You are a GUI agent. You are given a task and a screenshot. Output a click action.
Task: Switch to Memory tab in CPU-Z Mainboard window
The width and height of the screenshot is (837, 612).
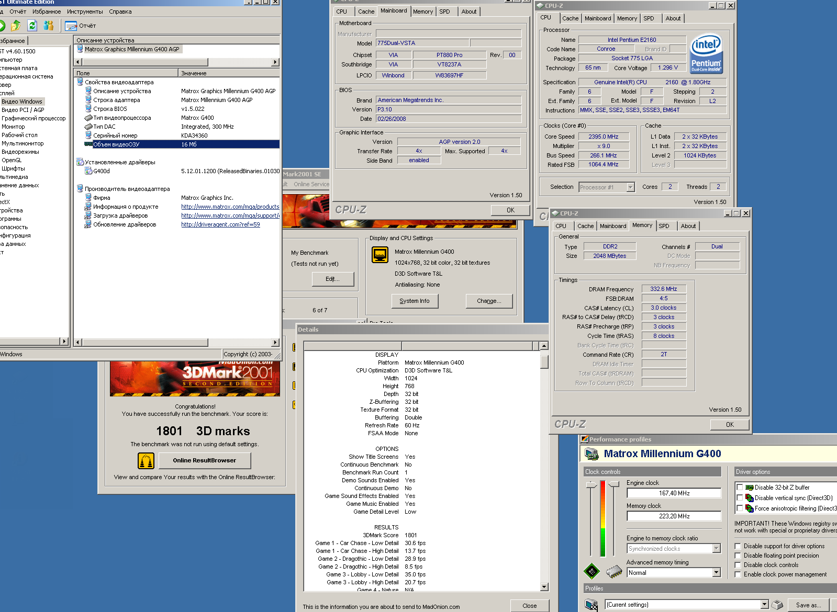pyautogui.click(x=423, y=12)
